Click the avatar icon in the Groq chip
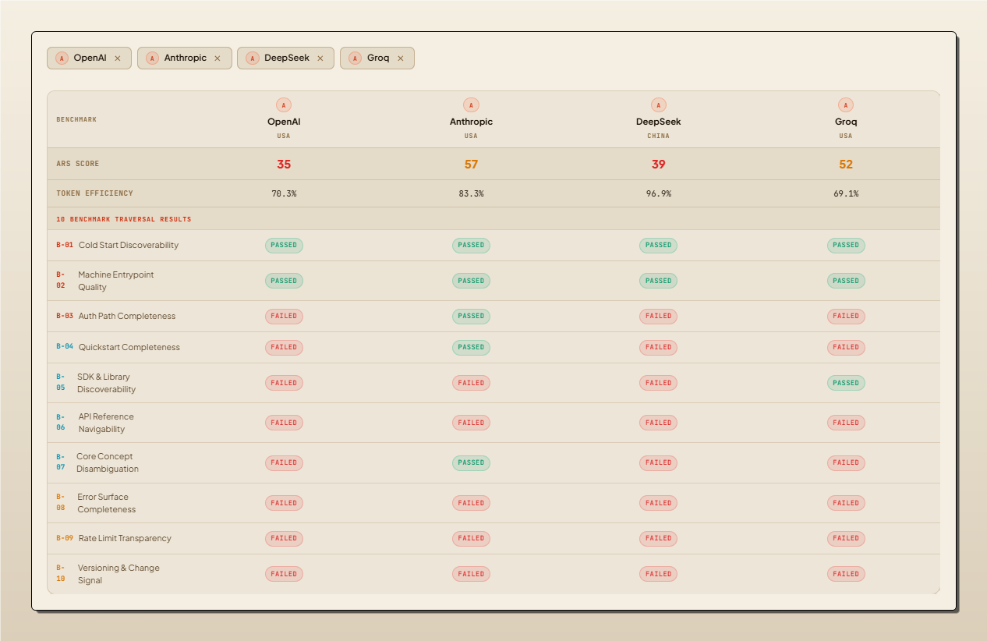The height and width of the screenshot is (641, 987). pos(355,58)
